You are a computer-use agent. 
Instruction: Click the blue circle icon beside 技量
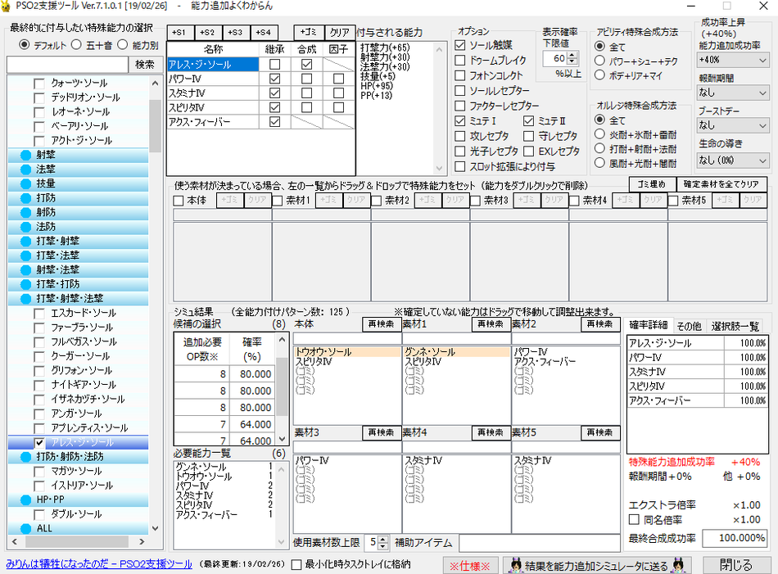(x=26, y=184)
